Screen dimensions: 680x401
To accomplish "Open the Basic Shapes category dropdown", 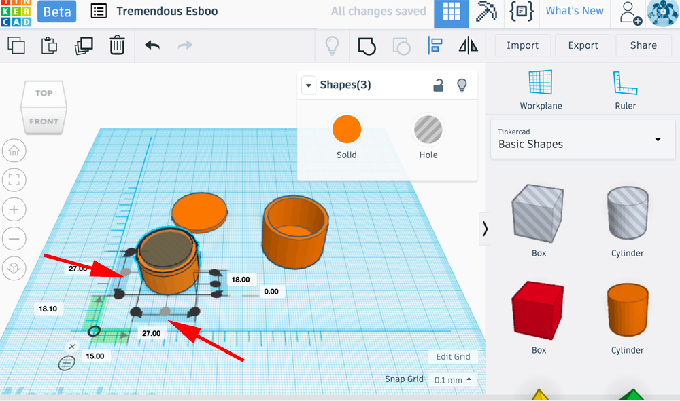I will click(x=583, y=139).
